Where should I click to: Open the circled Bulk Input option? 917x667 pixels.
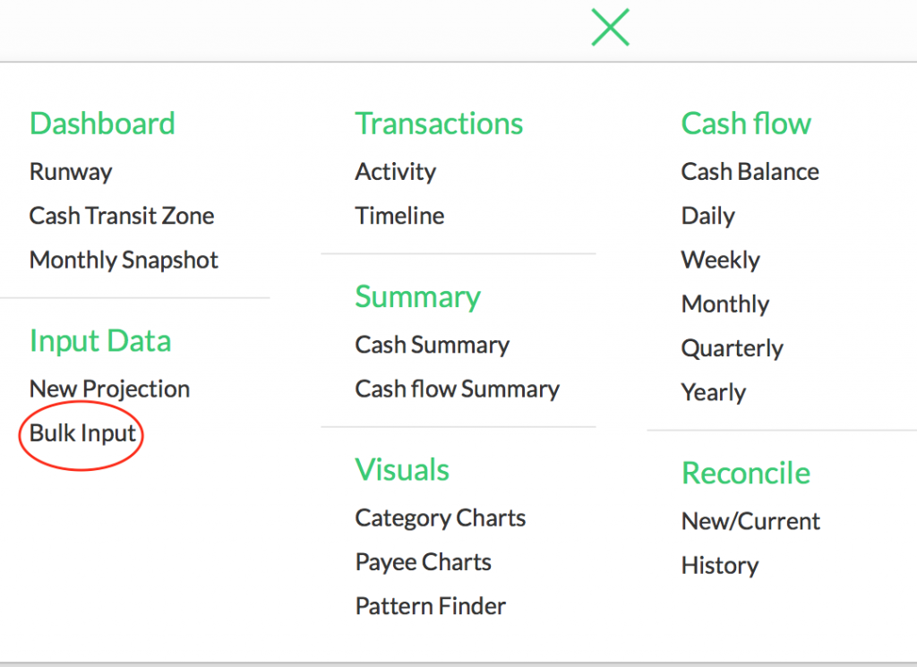click(81, 434)
